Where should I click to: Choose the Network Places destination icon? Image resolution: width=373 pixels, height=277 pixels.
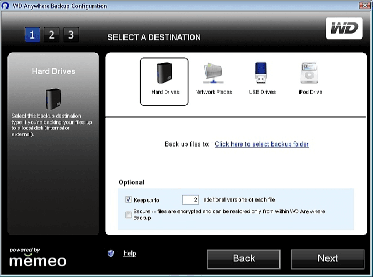(x=213, y=74)
